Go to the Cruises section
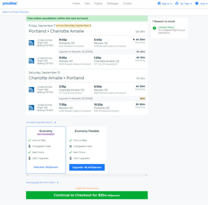Screen dimensions: 208x205 [x=127, y=3]
